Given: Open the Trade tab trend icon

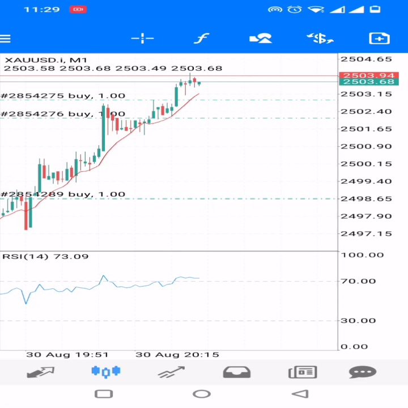Looking at the screenshot, I should [171, 372].
